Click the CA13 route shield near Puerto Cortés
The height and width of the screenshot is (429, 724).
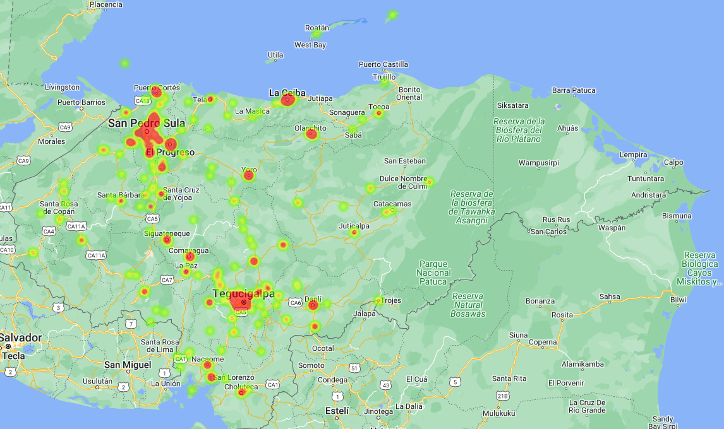pos(142,101)
